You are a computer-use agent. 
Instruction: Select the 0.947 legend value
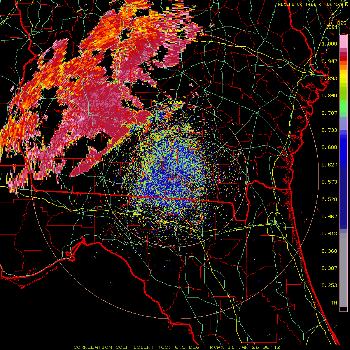(329, 61)
